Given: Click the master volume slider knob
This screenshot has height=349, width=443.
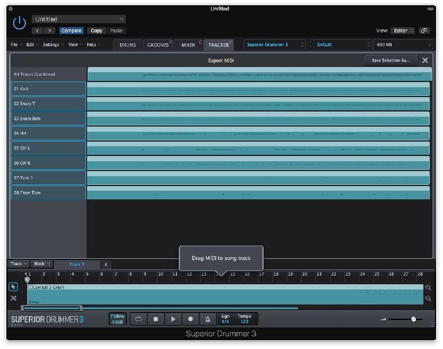Looking at the screenshot, I should 414,320.
